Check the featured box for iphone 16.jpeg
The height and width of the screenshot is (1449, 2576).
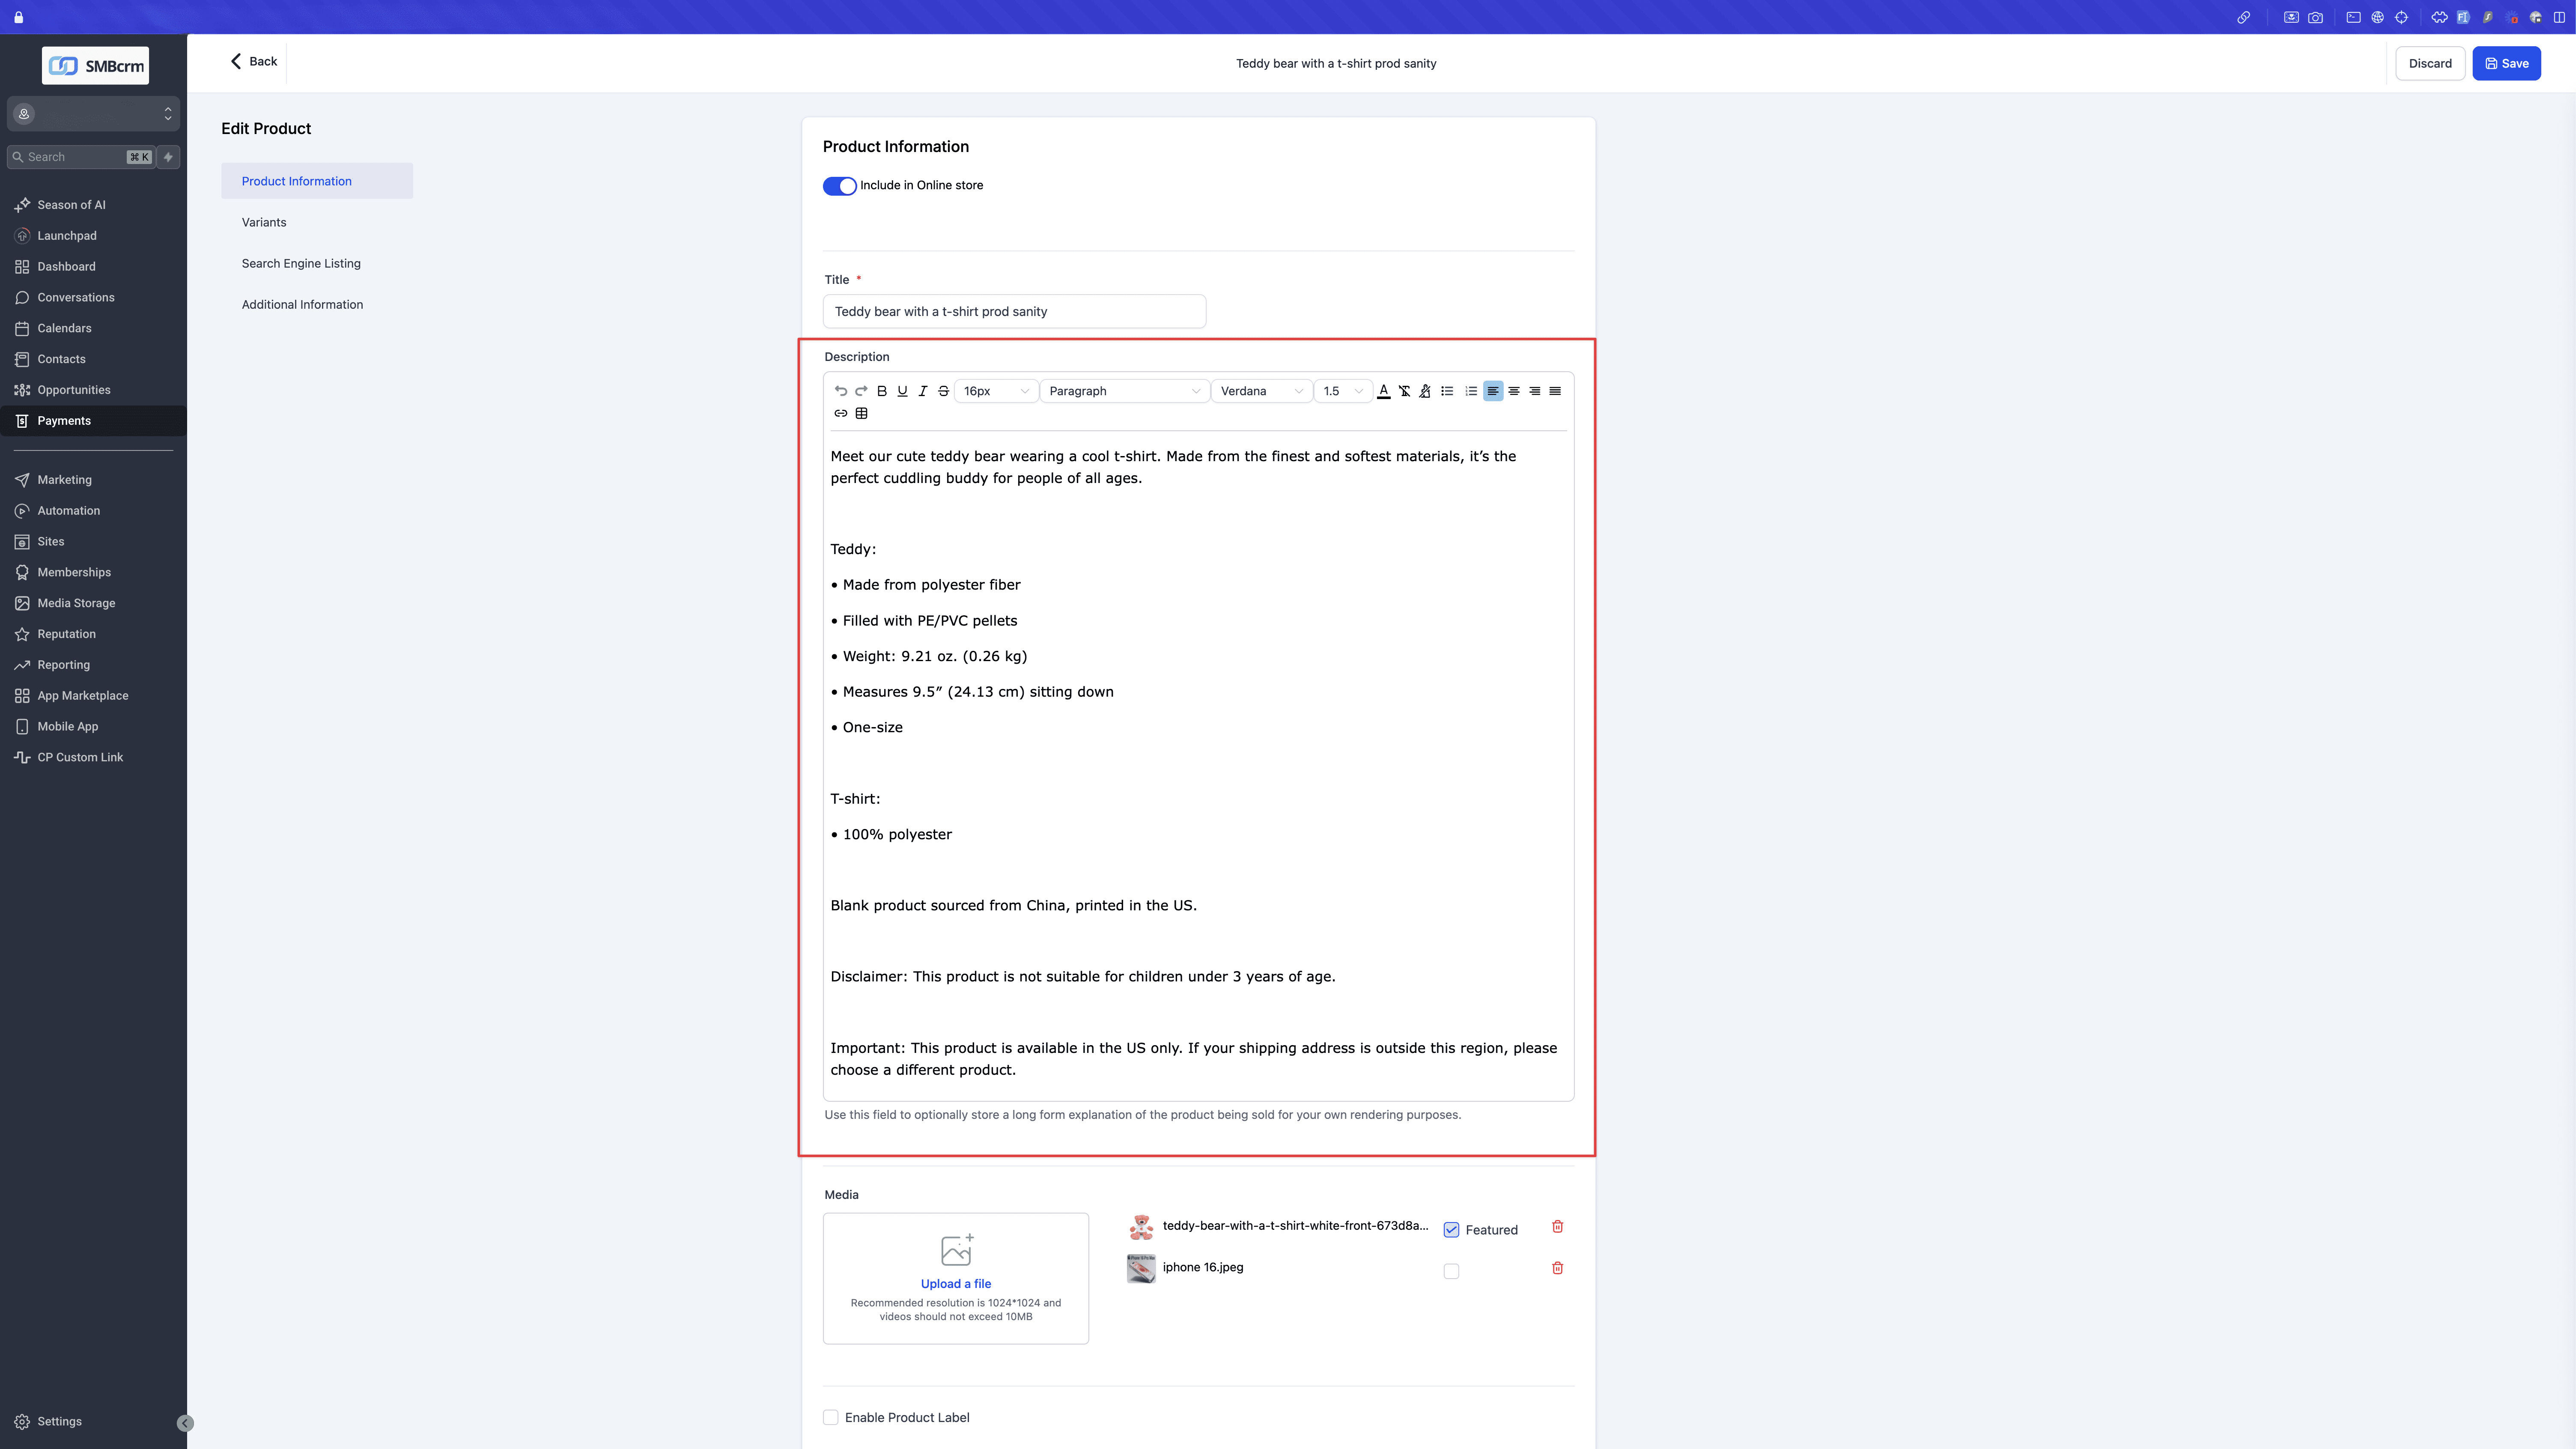pos(1451,1271)
